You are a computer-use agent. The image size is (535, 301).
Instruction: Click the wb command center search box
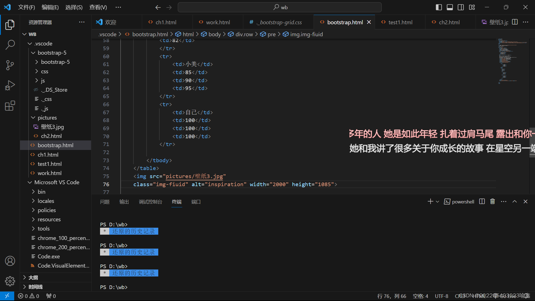[280, 7]
